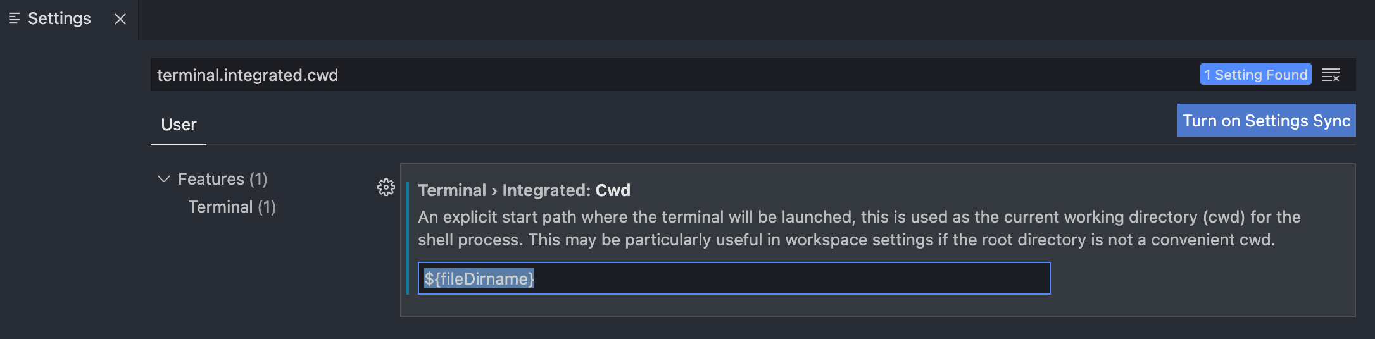
Task: Click empty space inside Cwd value field
Action: pyautogui.click(x=791, y=279)
